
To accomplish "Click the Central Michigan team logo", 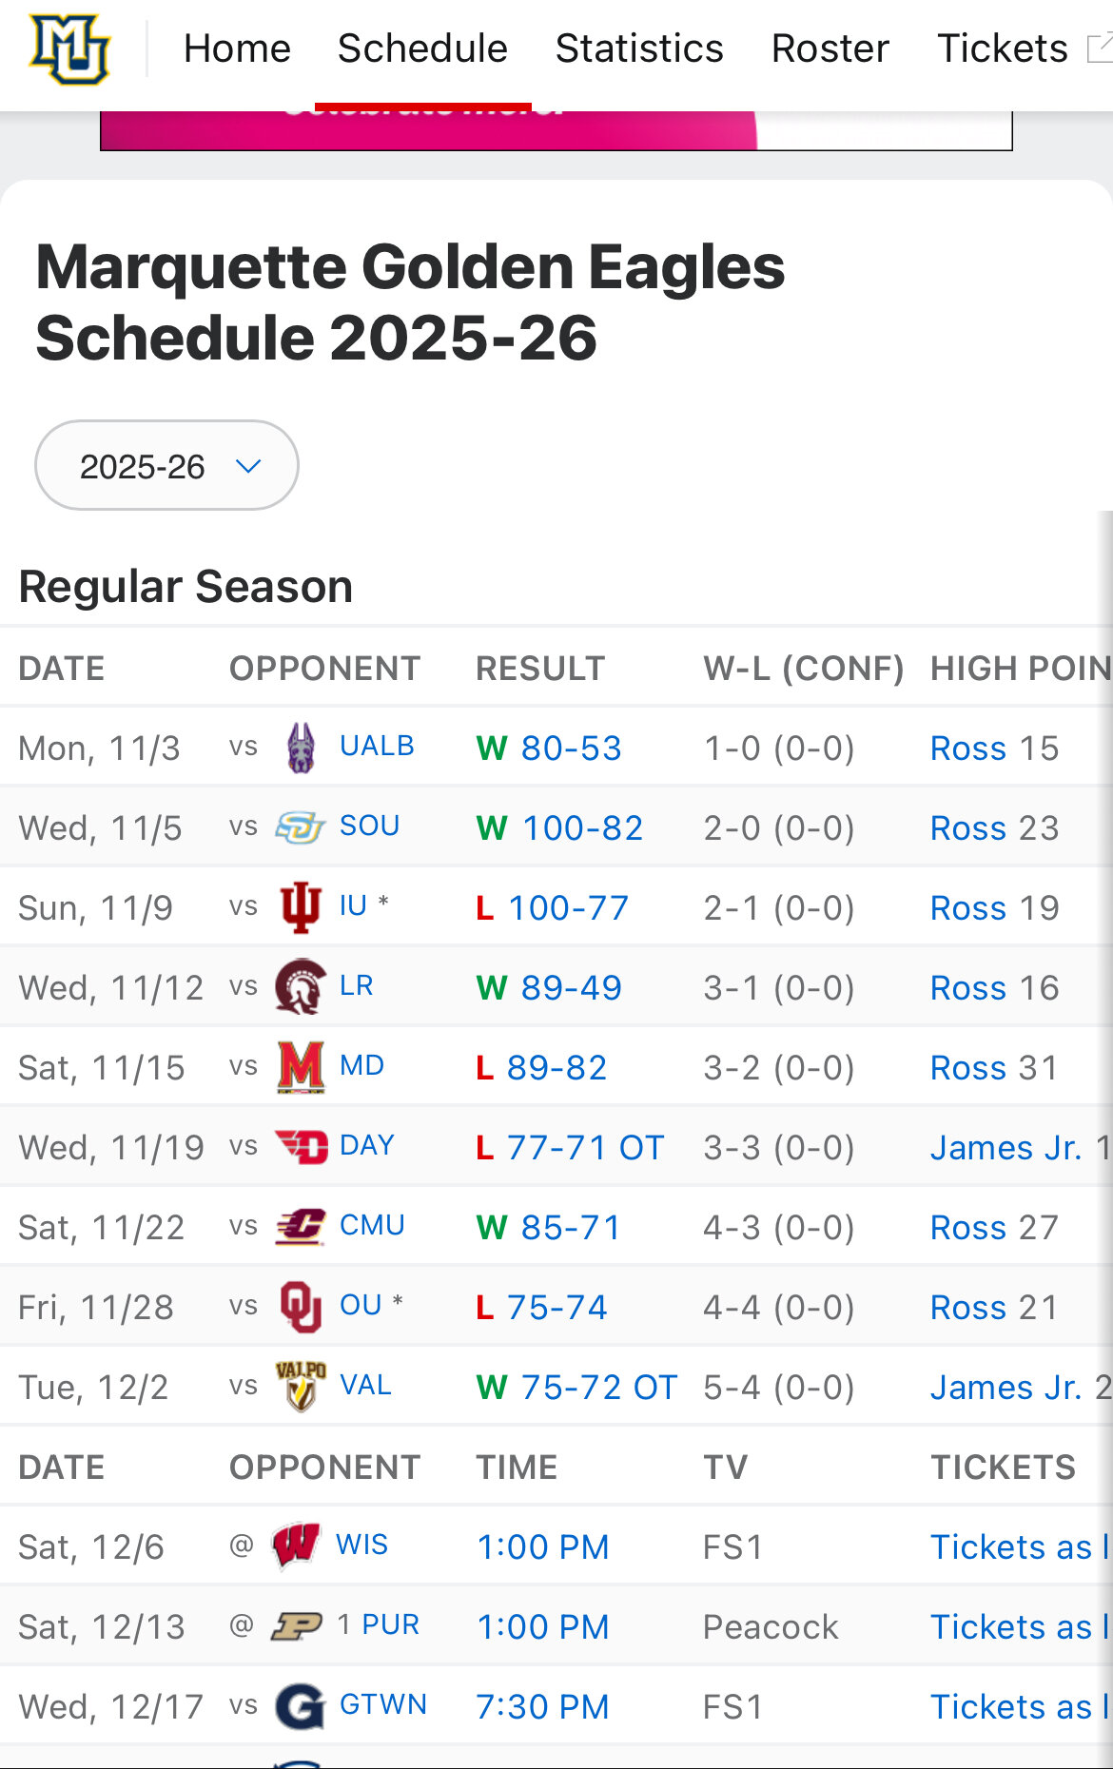I will [301, 1227].
